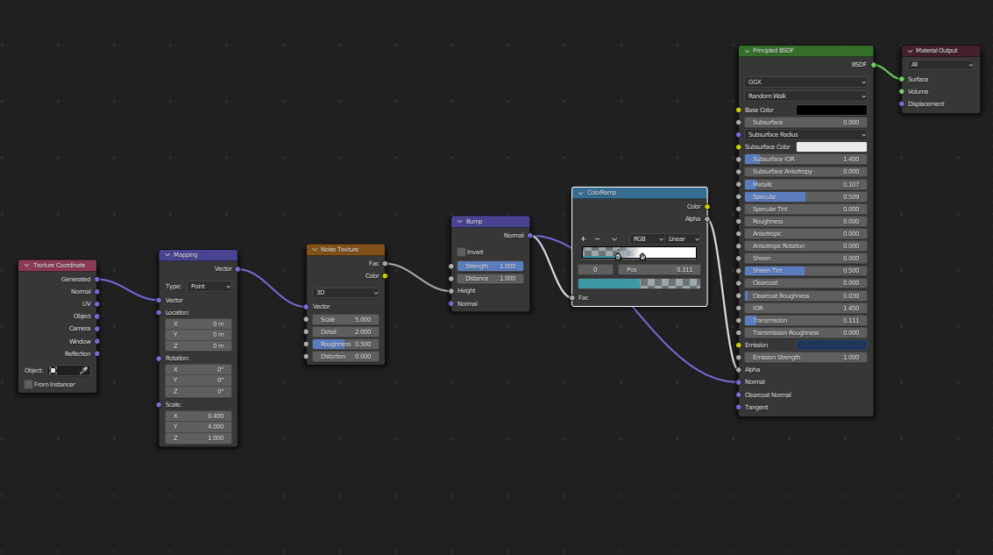Click the ColorRamp stop color bar
This screenshot has width=993, height=555.
[x=639, y=284]
